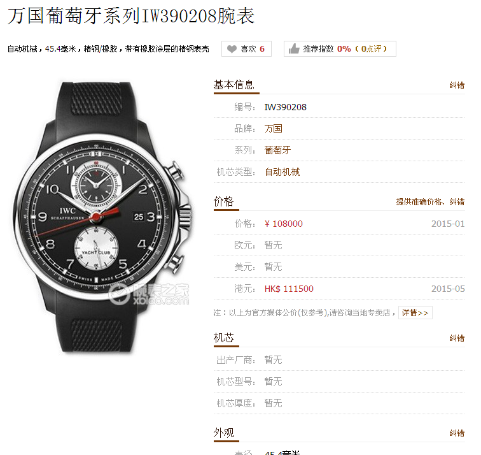Screen dimensions: 481x455
Task: Open the 葡萄牙 series link
Action: click(x=277, y=150)
